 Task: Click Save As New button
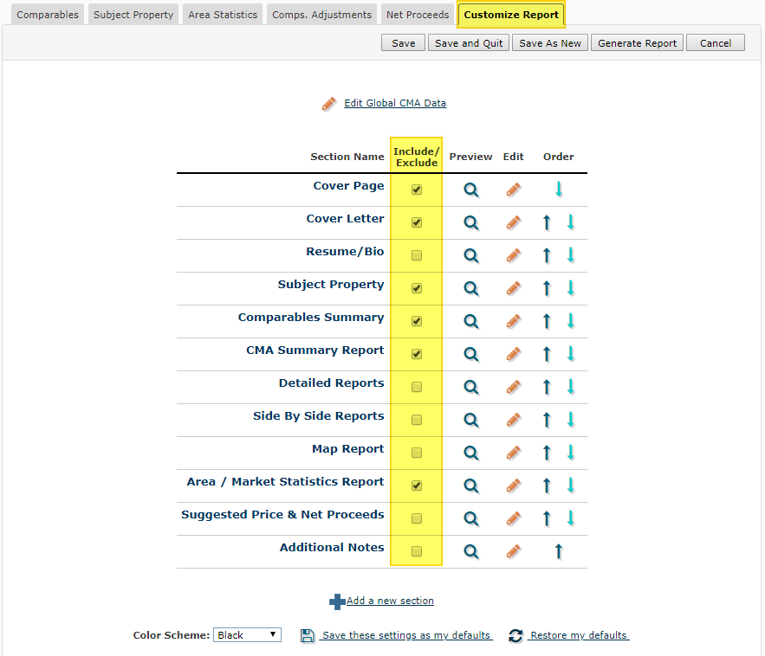[x=550, y=43]
